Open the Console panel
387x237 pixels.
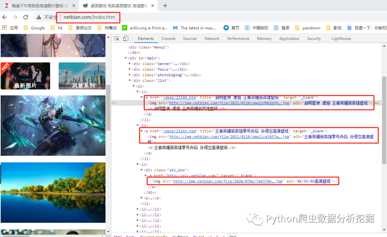point(168,38)
